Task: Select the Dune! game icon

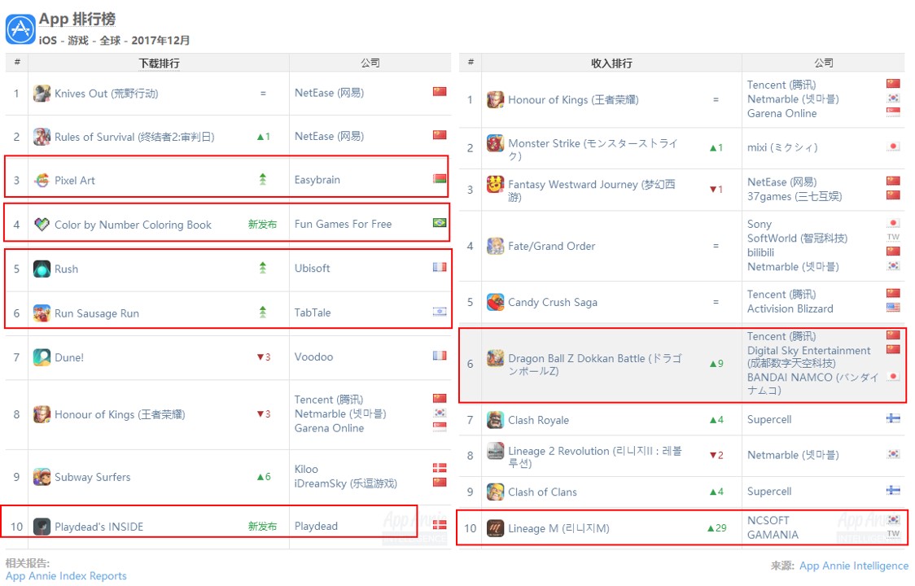Action: (x=42, y=357)
